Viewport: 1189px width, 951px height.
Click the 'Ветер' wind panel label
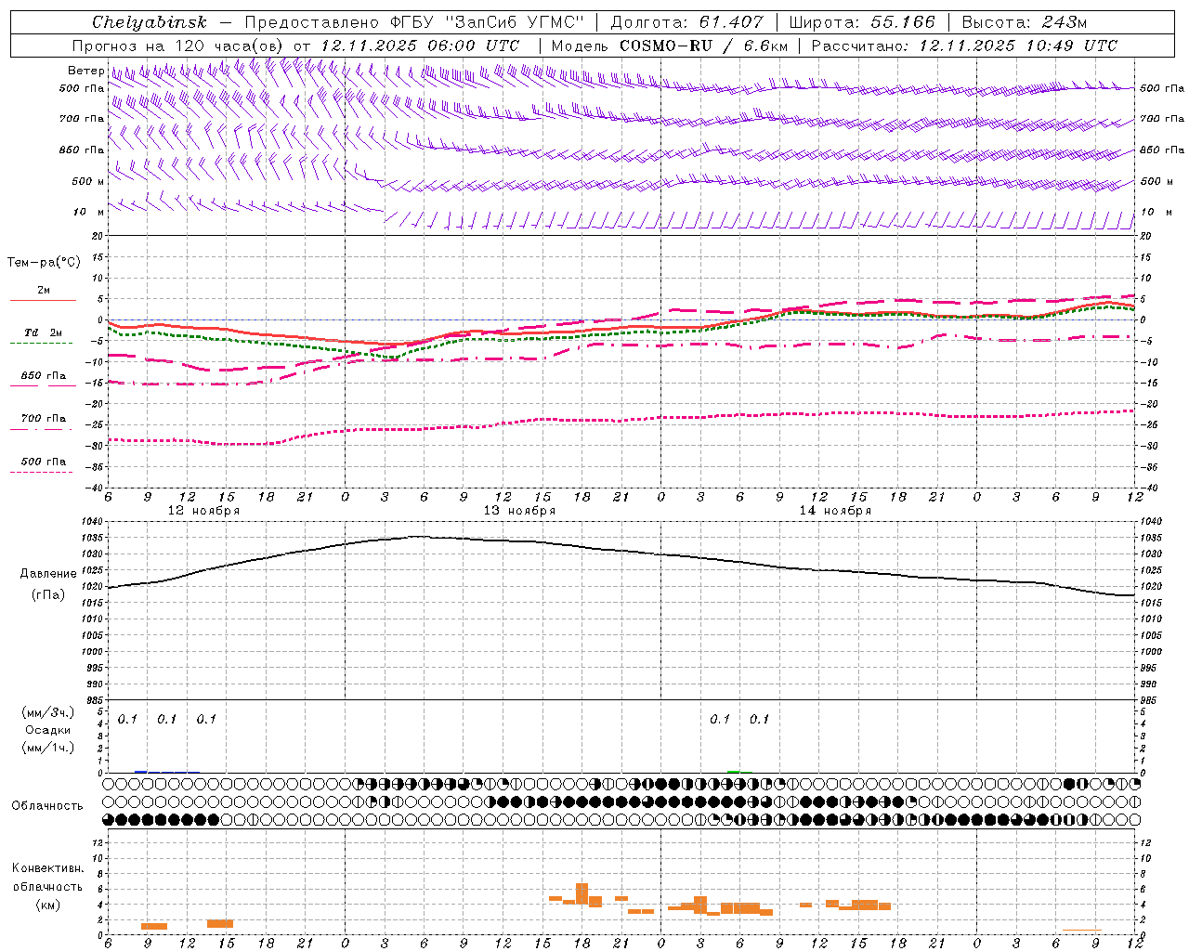[85, 71]
